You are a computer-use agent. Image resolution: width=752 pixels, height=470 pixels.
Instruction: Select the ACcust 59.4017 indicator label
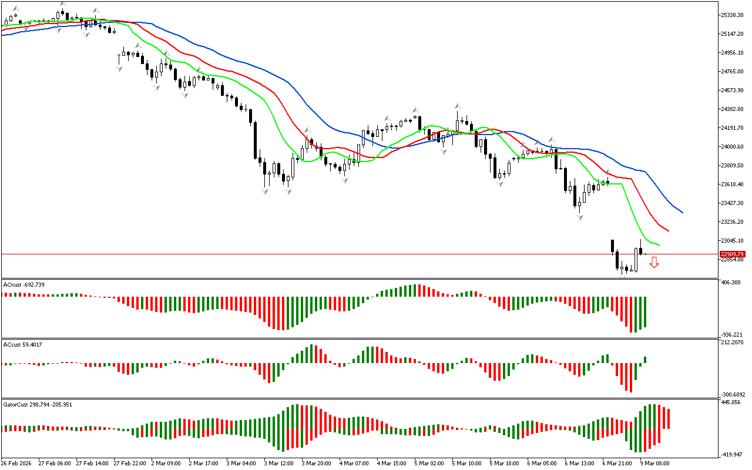tap(22, 344)
